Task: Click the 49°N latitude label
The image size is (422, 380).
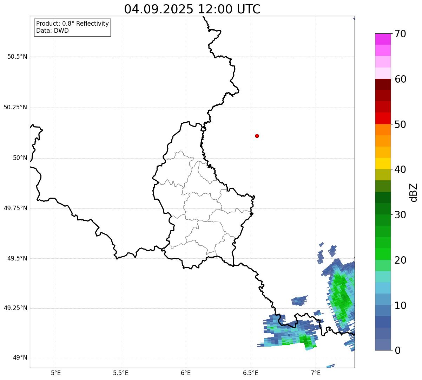Action: point(20,358)
